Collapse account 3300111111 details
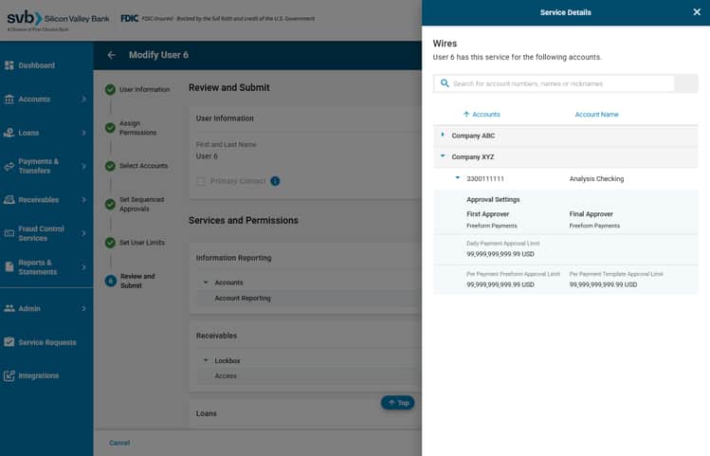This screenshot has height=456, width=710. pos(457,178)
